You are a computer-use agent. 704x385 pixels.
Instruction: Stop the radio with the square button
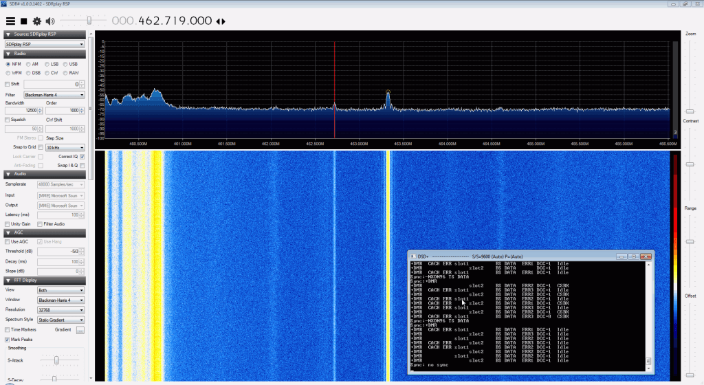(x=24, y=21)
